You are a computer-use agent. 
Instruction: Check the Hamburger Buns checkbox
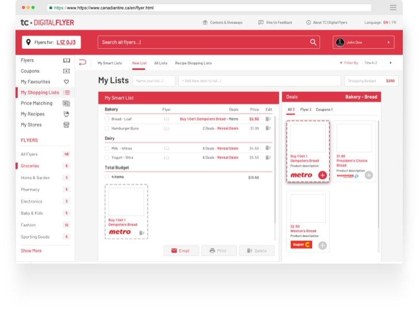pos(107,129)
